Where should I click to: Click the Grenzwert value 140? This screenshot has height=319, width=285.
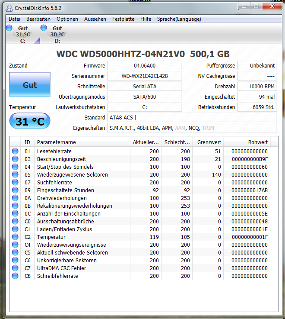tap(216, 175)
